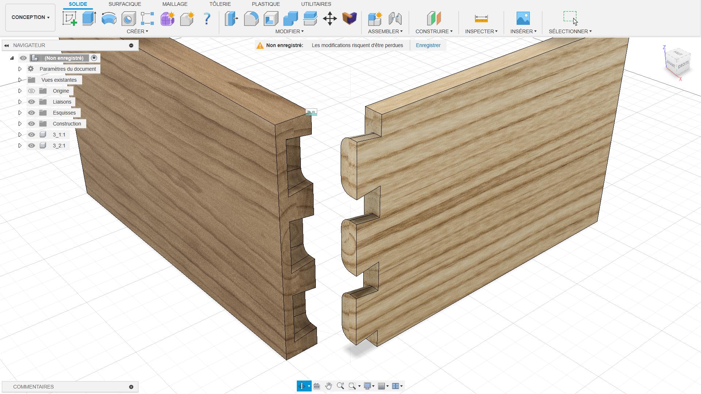Open the Déplacer/Copier tool

click(x=330, y=19)
